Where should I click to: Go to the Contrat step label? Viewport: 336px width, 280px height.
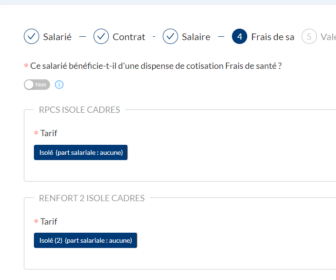[x=129, y=37]
